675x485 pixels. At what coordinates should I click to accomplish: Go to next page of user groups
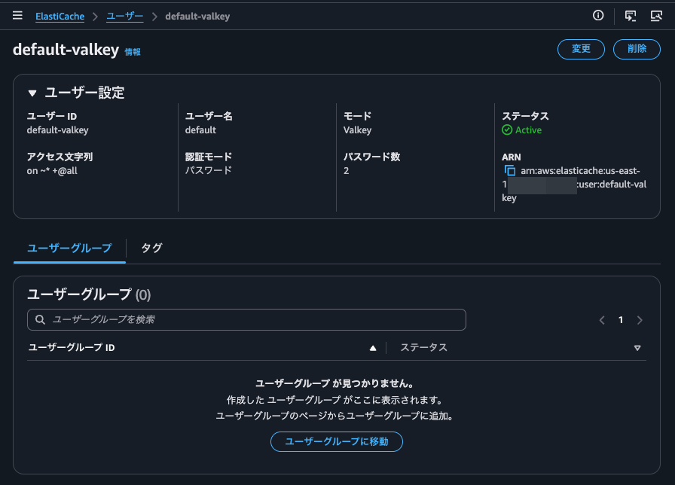tap(640, 320)
